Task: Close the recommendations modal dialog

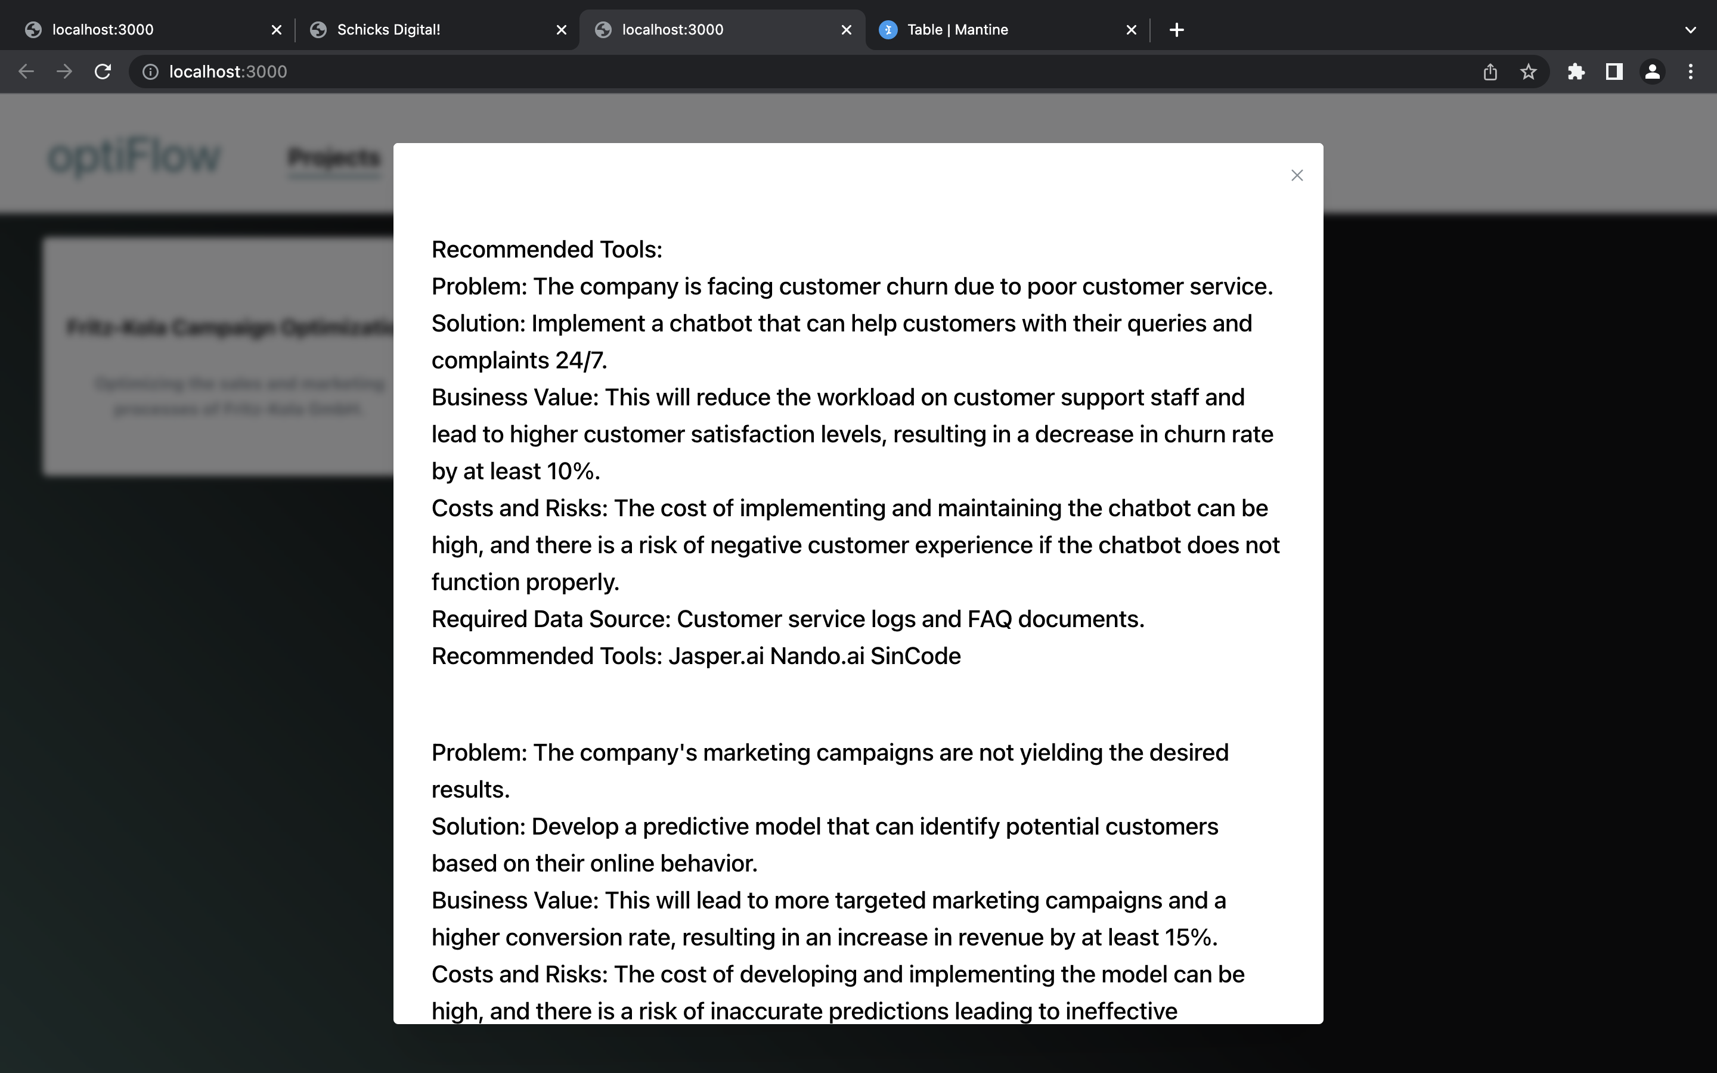Action: (x=1296, y=175)
